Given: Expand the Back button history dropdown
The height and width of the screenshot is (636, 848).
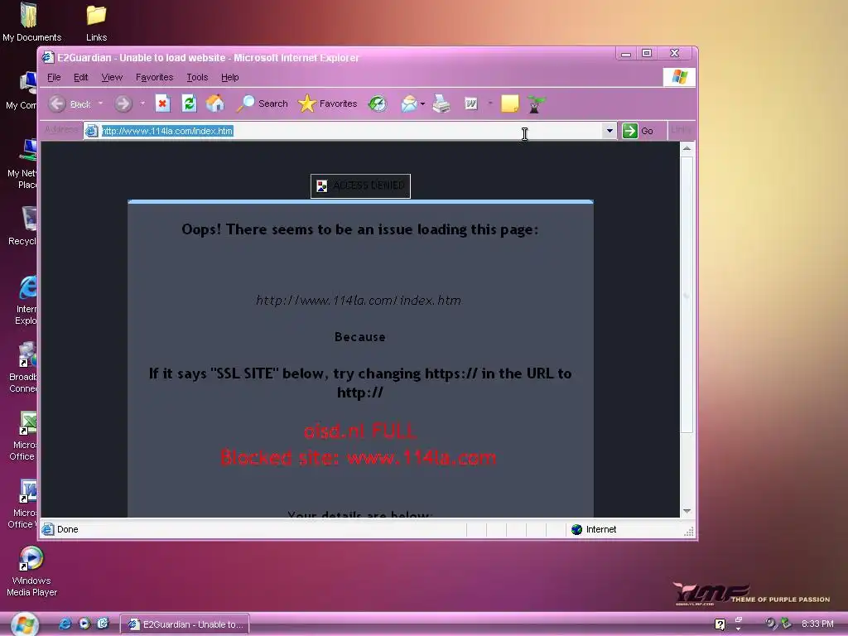Looking at the screenshot, I should [x=100, y=104].
